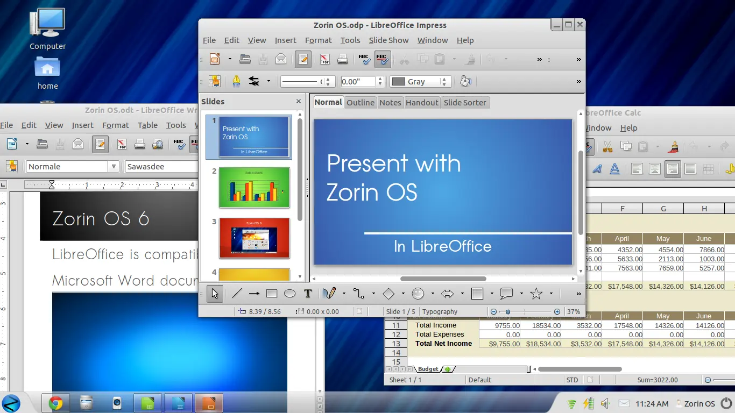The height and width of the screenshot is (413, 735).
Task: Select the Ellipse drawing tool
Action: 289,294
